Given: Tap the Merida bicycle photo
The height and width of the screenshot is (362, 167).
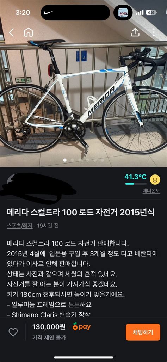Looking at the screenshot, I should coord(83,92).
